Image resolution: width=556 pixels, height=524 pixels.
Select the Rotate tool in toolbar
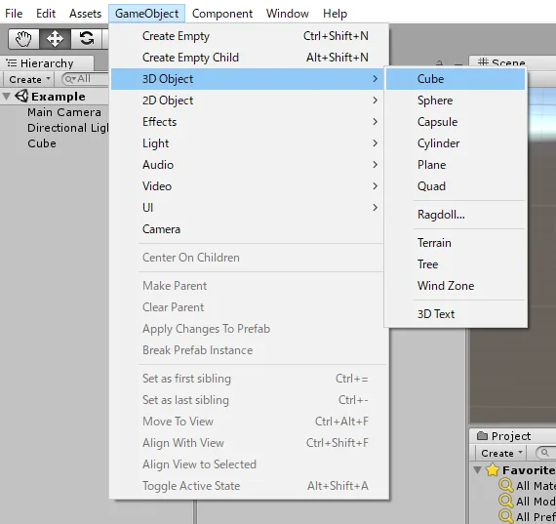point(86,39)
